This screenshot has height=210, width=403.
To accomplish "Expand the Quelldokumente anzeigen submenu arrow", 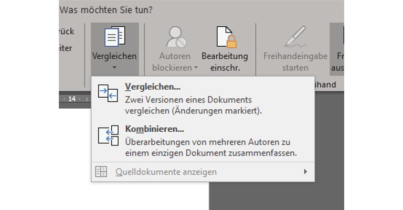I will (x=305, y=172).
